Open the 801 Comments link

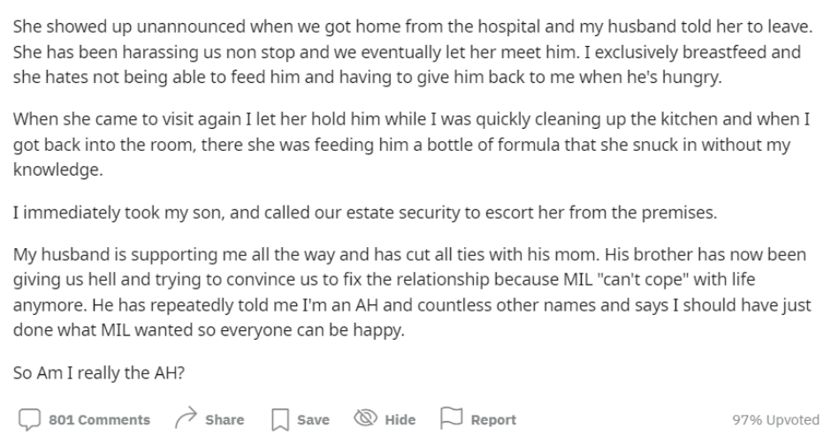(100, 420)
